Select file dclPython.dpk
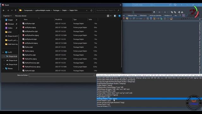The width and height of the screenshot is (202, 114). coord(30,23)
